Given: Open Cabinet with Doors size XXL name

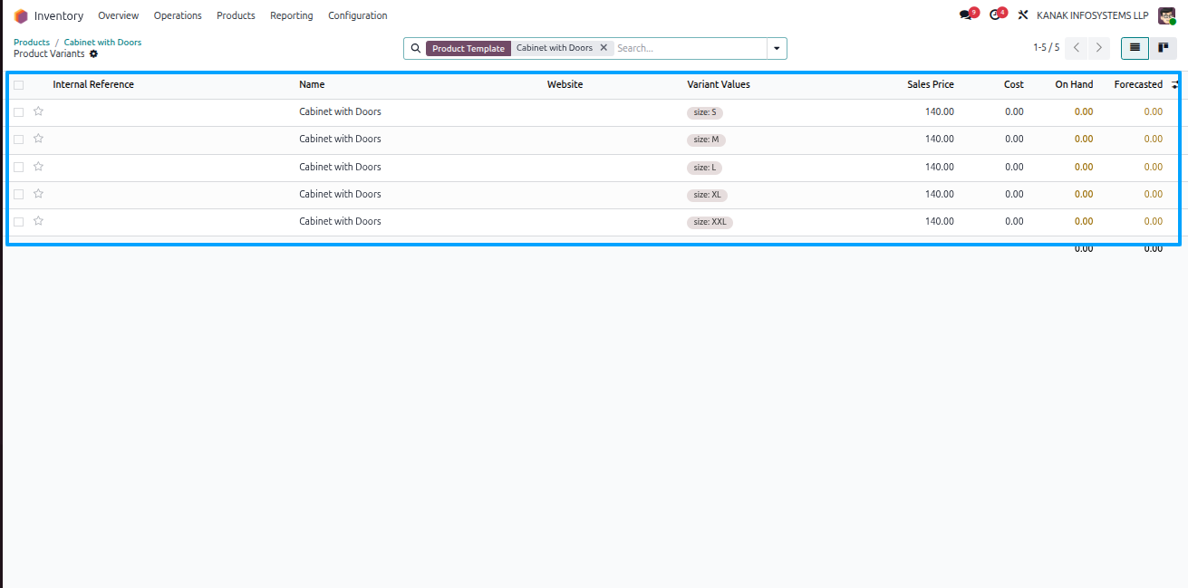Looking at the screenshot, I should (340, 221).
